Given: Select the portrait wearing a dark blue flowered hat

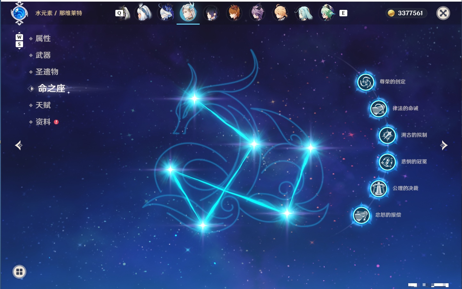Looking at the screenshot, I should coord(166,13).
